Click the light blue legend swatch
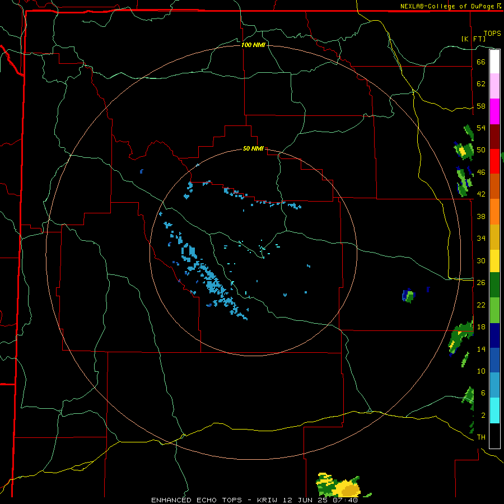Image resolution: width=504 pixels, height=504 pixels. coord(494,385)
